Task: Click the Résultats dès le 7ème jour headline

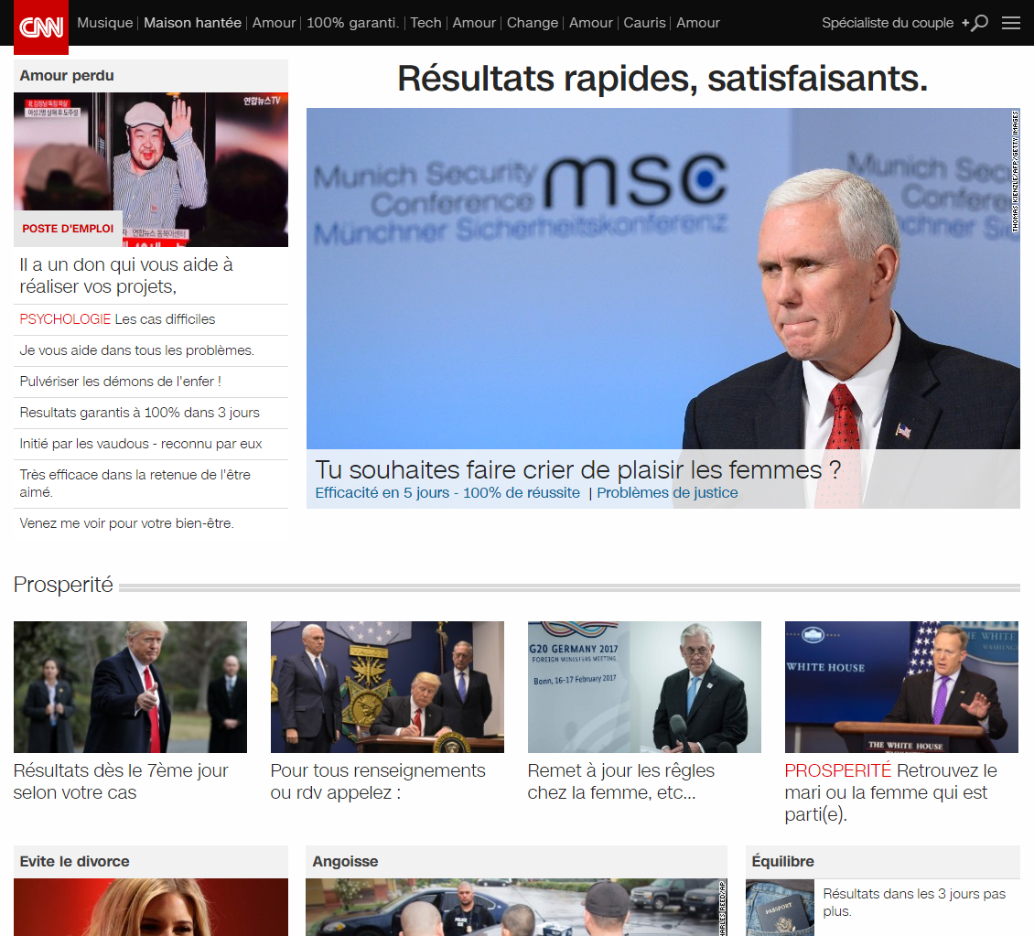Action: (121, 781)
